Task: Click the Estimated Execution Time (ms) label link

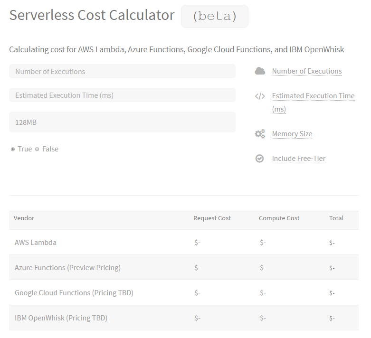Action: 313,96
